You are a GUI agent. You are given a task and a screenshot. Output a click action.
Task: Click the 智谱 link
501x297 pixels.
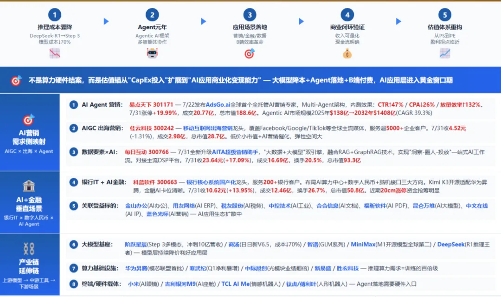tap(313, 244)
